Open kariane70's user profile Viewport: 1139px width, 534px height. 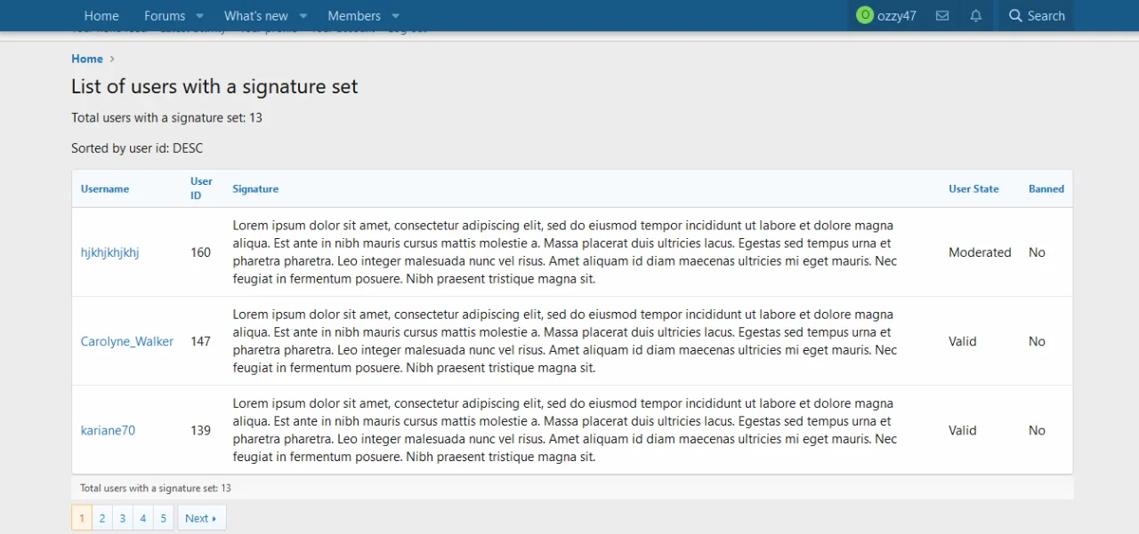108,429
